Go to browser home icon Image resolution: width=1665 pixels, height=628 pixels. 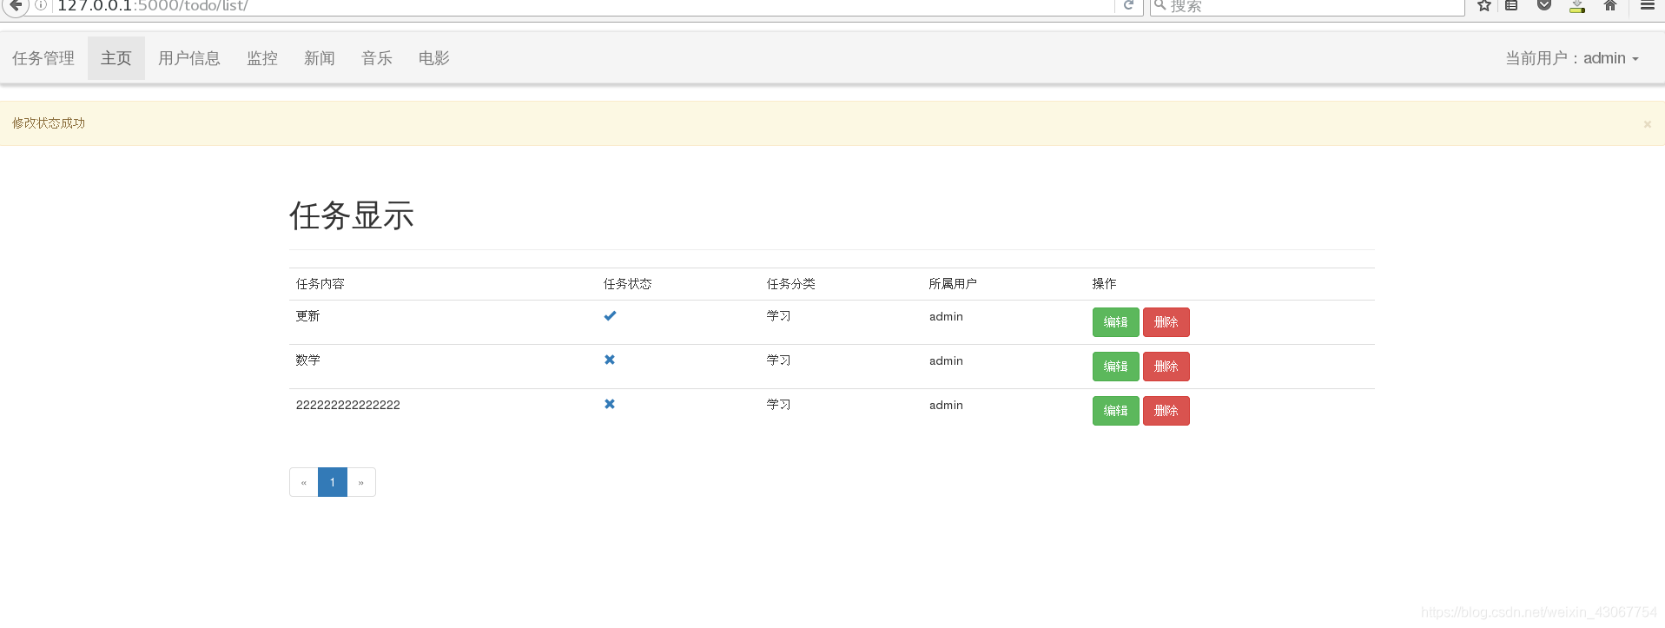coord(1610,5)
